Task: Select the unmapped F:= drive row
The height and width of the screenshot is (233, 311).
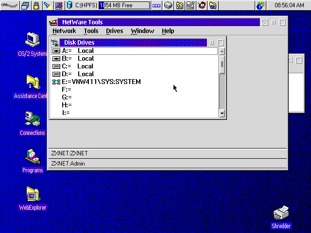Action: coord(134,89)
